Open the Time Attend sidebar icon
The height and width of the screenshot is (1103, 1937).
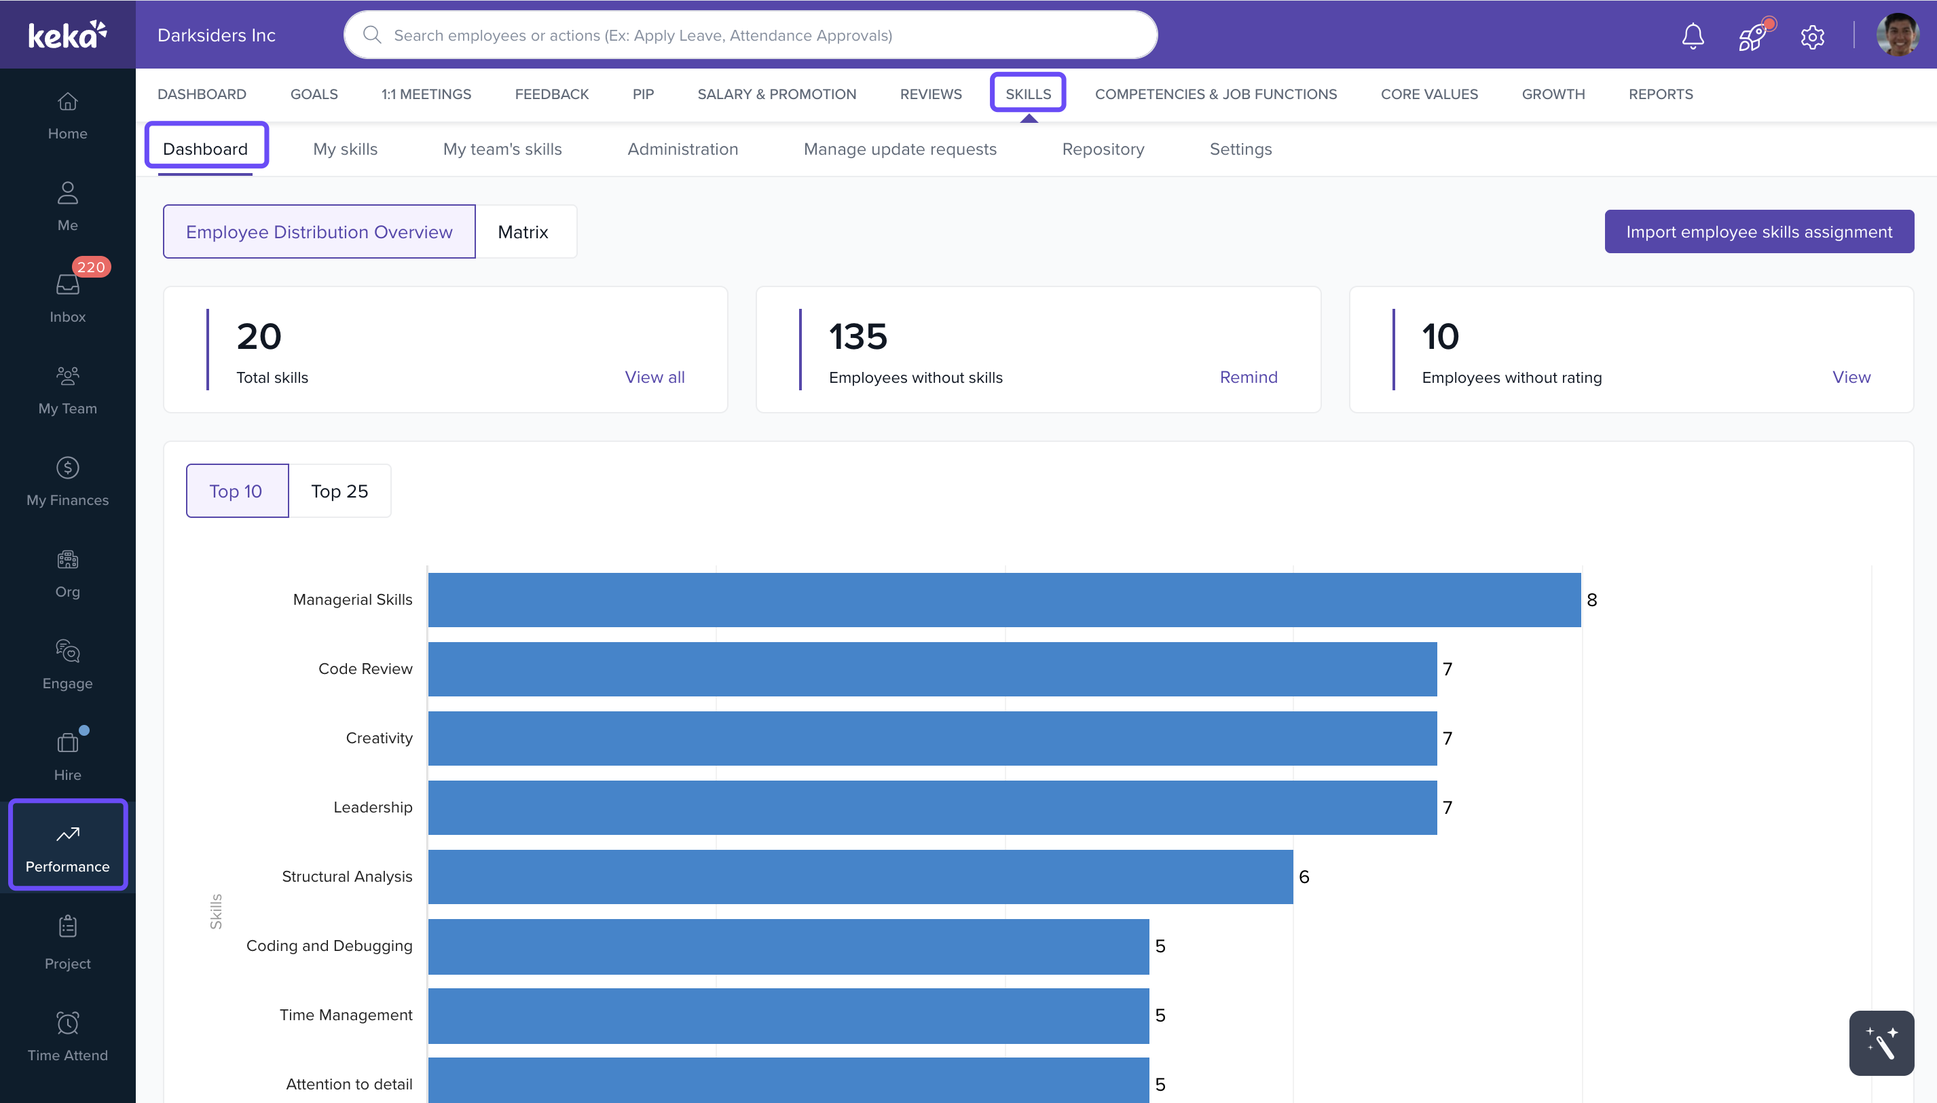(67, 1036)
